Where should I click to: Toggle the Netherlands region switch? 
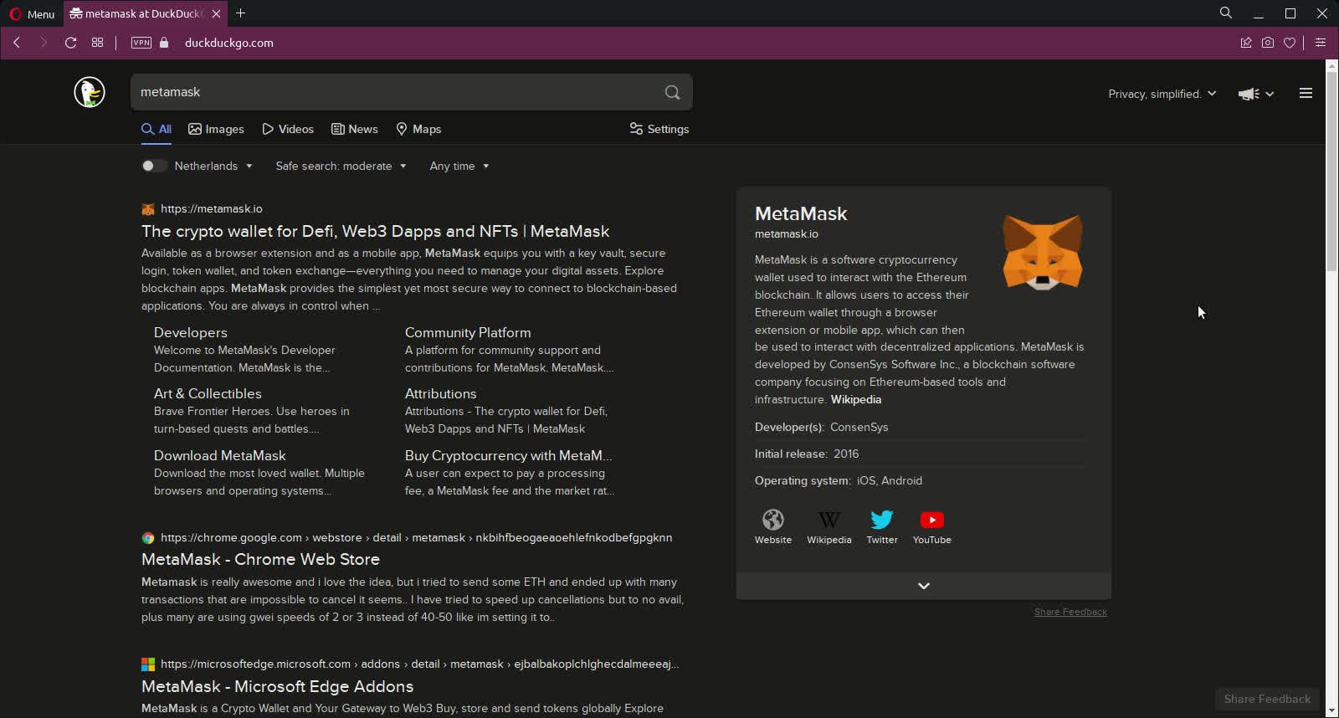tap(154, 166)
